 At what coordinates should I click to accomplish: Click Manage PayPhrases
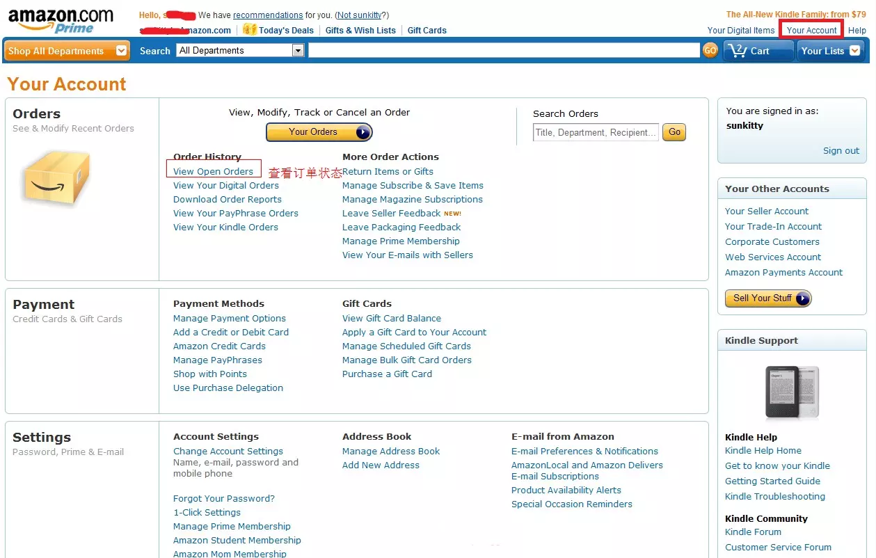pos(218,360)
